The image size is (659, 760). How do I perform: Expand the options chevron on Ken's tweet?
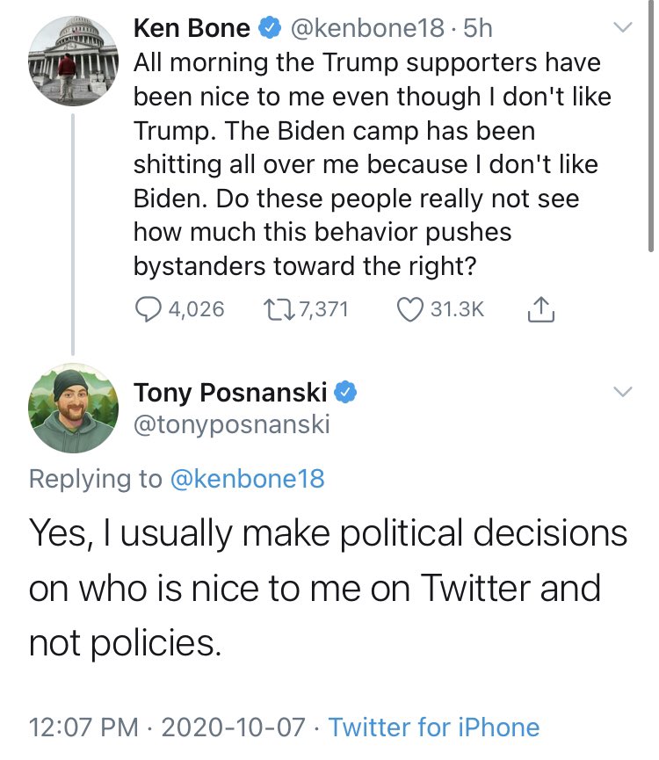tap(622, 29)
